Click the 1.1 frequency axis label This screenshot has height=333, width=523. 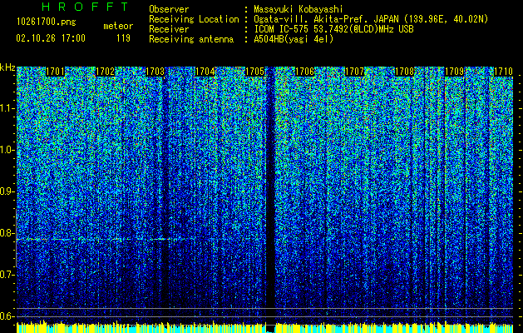pyautogui.click(x=7, y=108)
